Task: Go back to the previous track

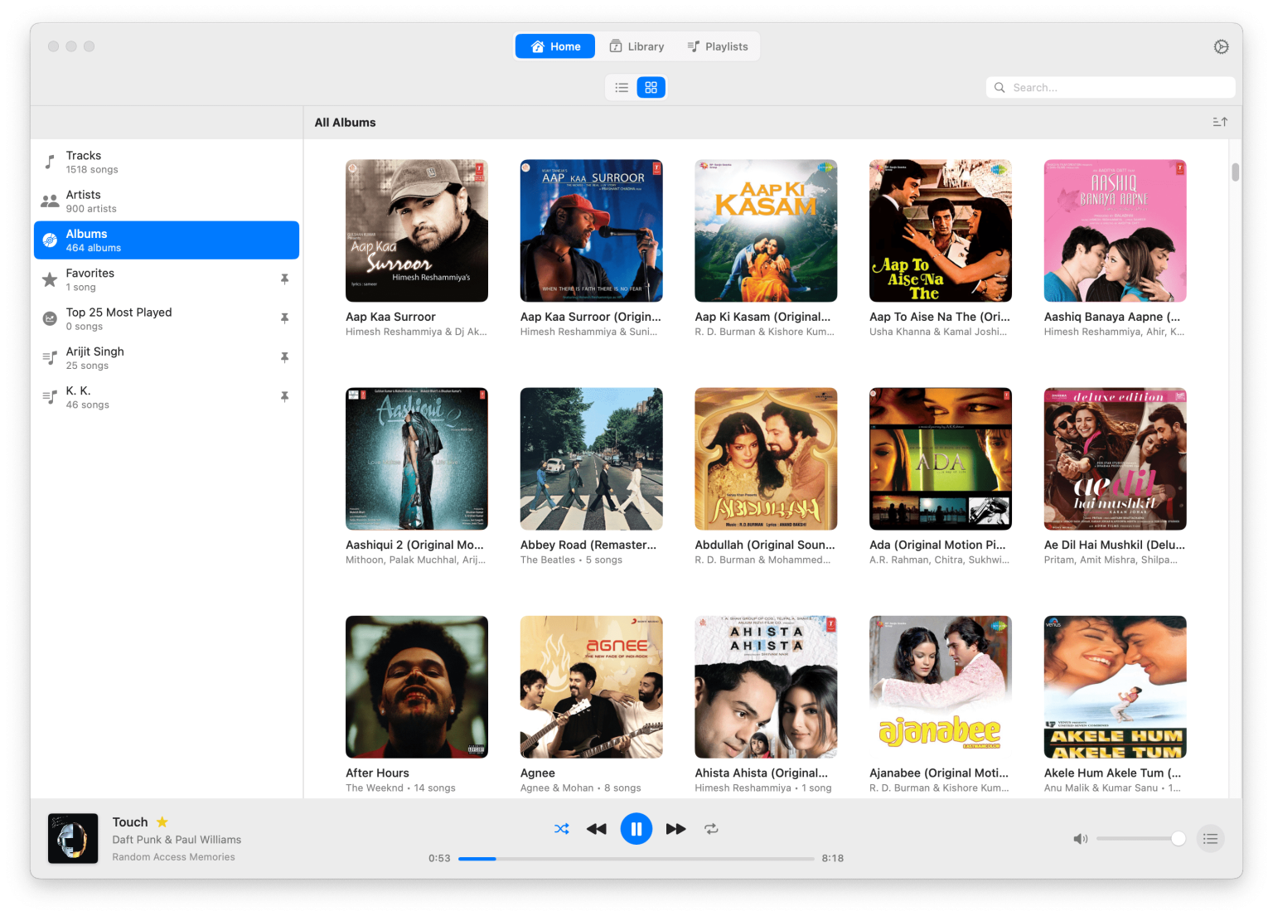Action: click(x=597, y=829)
